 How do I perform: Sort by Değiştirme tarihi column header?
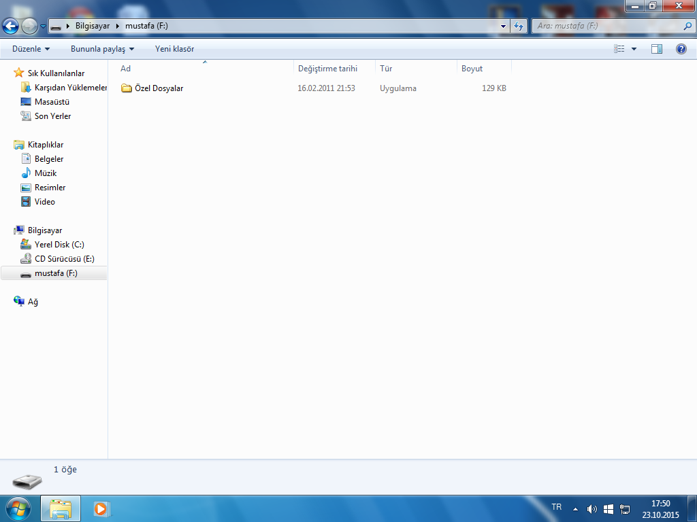327,69
